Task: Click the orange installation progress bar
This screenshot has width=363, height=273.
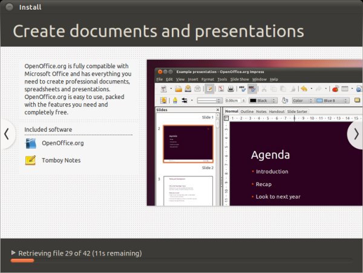Action: point(22,260)
